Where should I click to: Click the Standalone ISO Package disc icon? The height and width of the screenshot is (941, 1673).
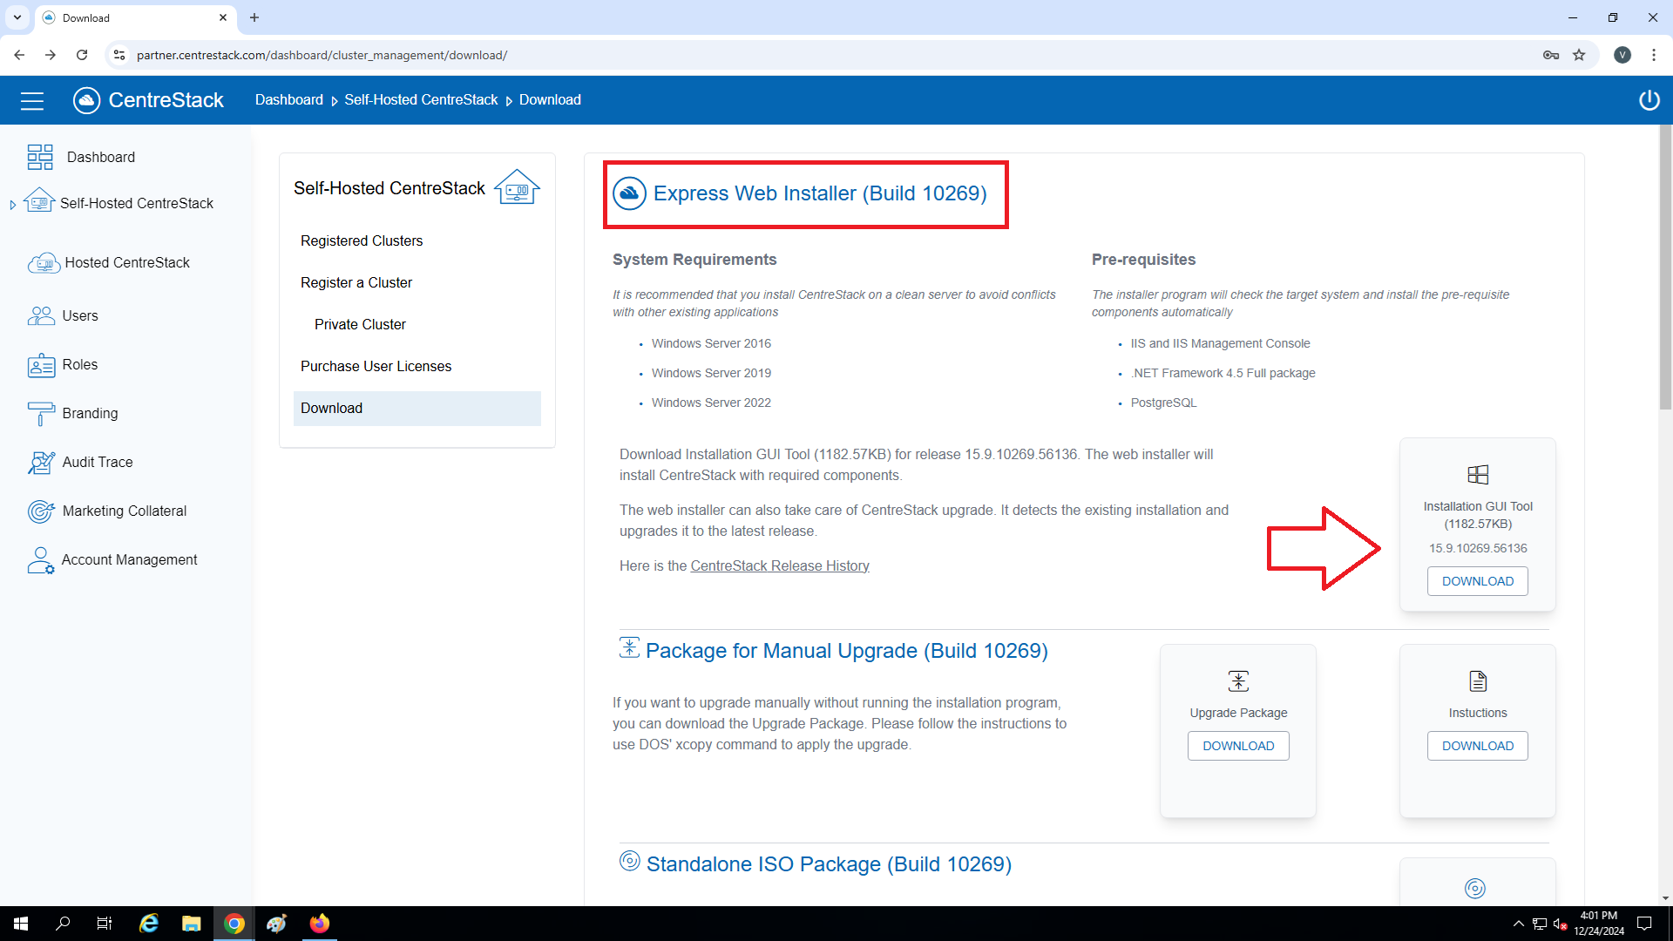[x=629, y=861]
